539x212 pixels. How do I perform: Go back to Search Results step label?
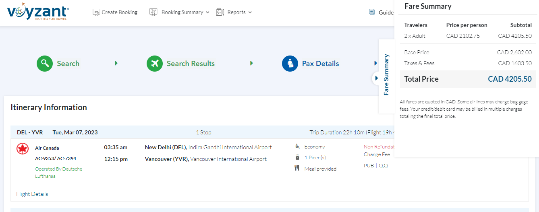pos(191,64)
